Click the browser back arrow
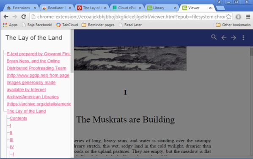Viewport: 253px width, 159px height. 6,16
